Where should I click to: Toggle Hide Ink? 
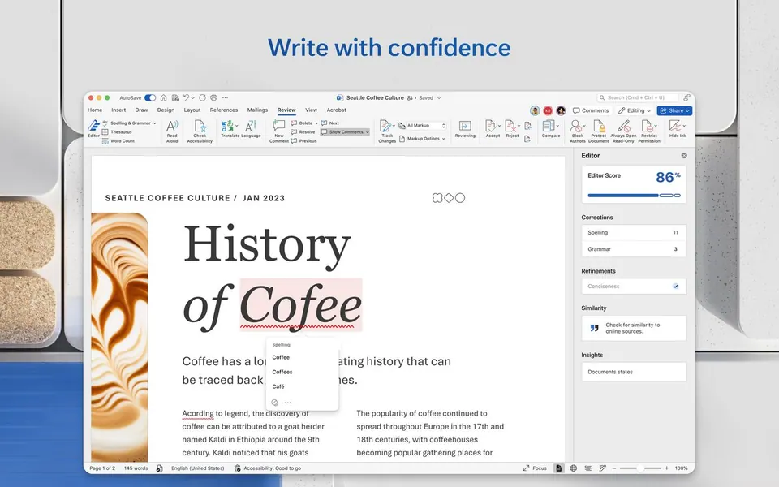tap(677, 129)
